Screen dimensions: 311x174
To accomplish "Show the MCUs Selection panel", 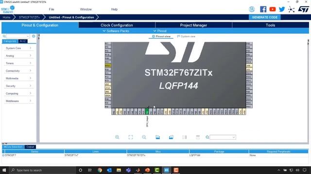I will (13, 147).
